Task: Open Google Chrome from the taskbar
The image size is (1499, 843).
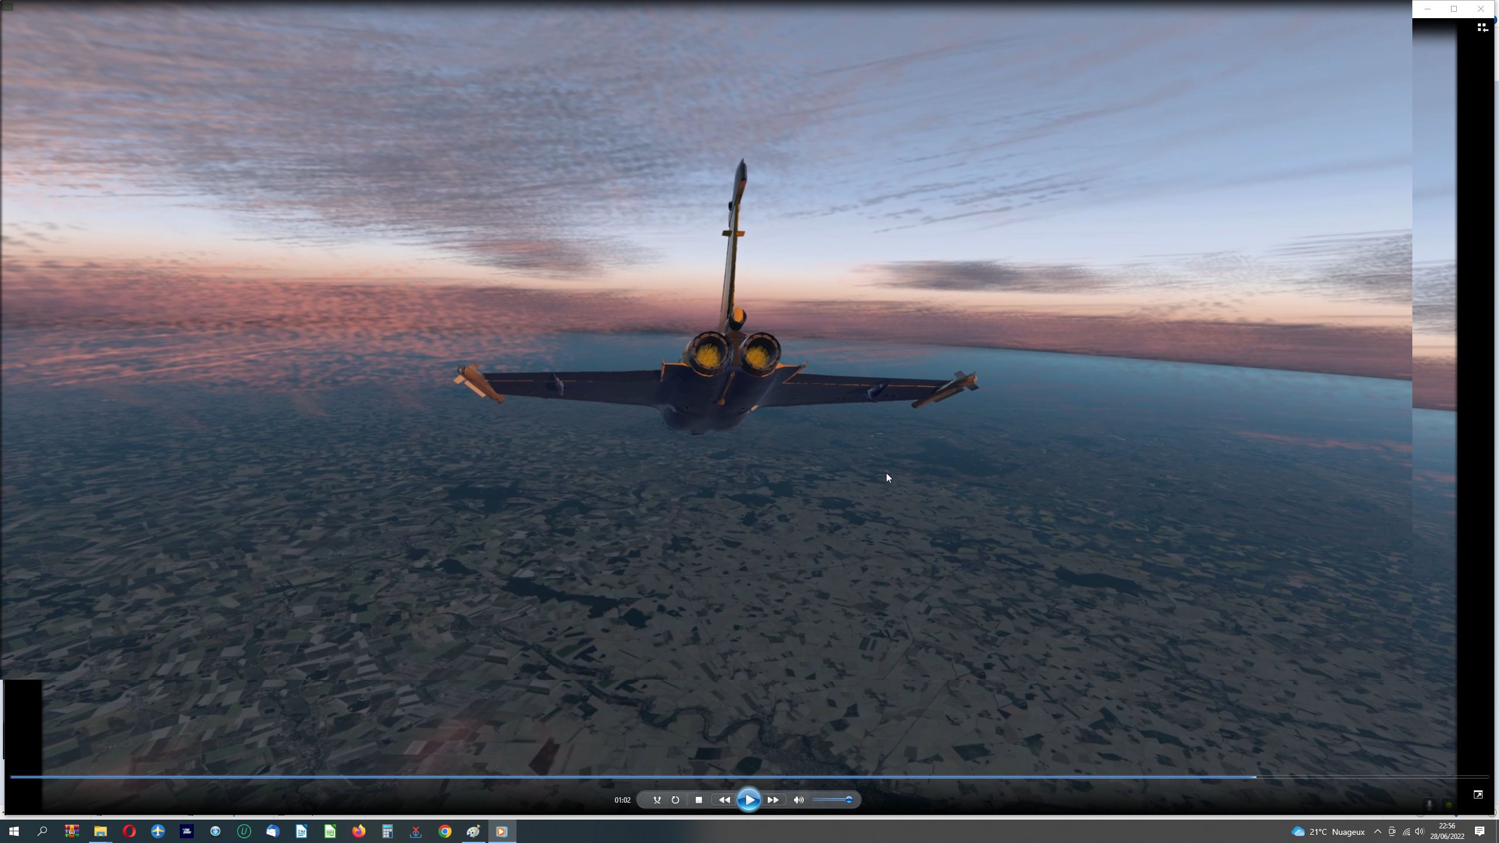Action: [445, 831]
